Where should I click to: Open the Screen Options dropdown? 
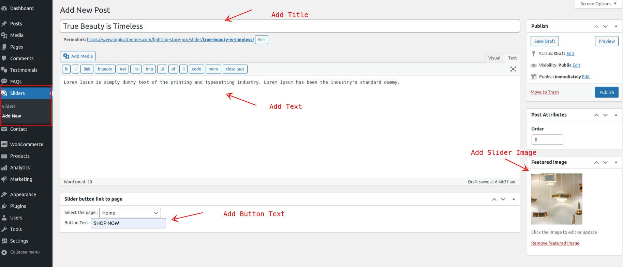coord(598,4)
